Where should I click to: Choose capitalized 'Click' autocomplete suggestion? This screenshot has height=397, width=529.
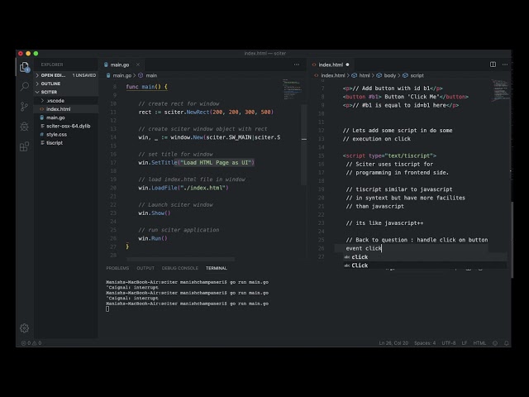click(425, 265)
